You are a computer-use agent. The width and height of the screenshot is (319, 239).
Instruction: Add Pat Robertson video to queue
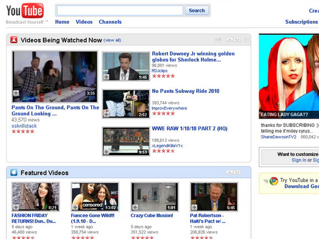(194, 207)
